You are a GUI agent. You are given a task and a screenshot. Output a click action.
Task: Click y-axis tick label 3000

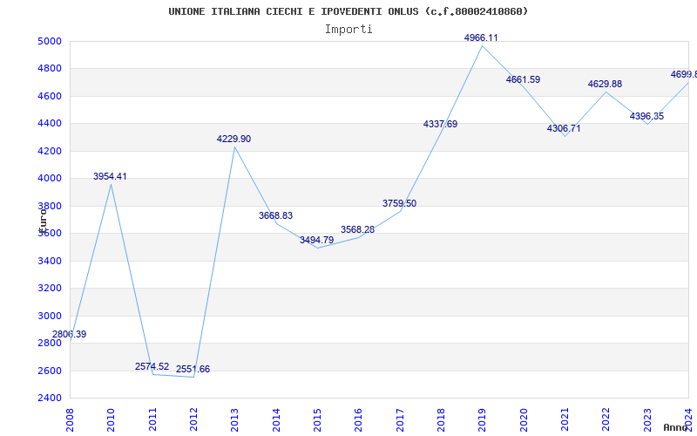(x=50, y=316)
